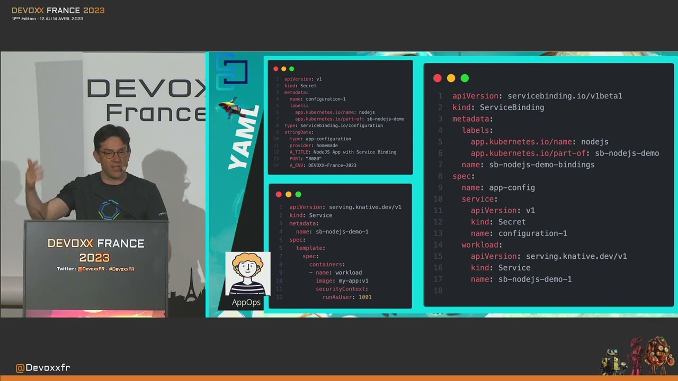Click the yellow dot of the Knative Service window
Viewport: 678px width, 381px height.
pos(289,195)
